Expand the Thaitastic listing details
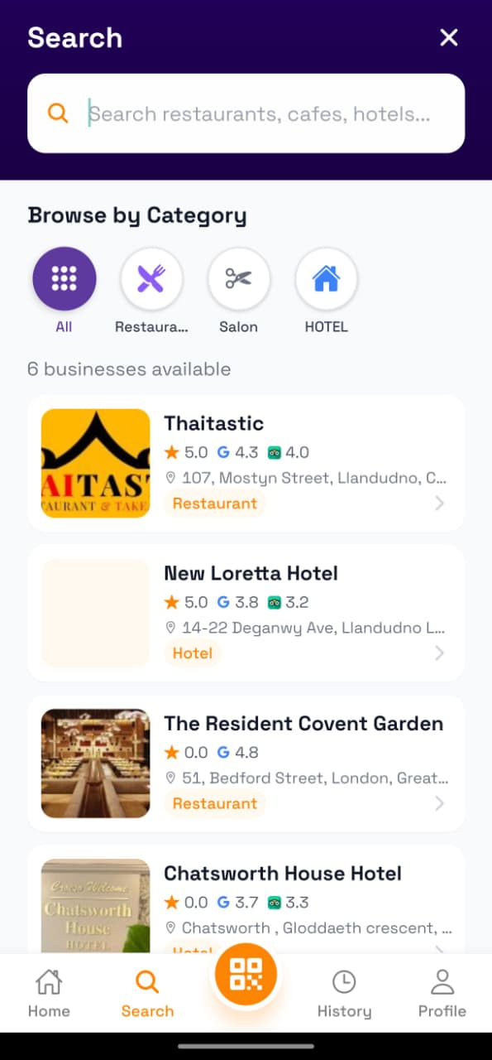 439,503
